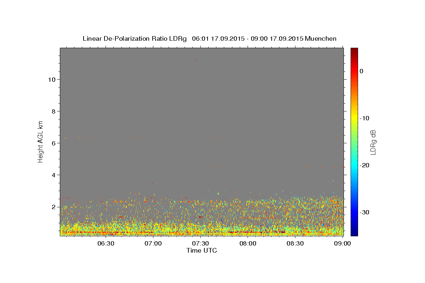425x283 pixels.
Task: Click the 07:30 time tick label
Action: coord(200,243)
